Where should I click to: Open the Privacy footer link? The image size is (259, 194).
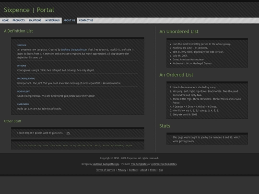122,170
